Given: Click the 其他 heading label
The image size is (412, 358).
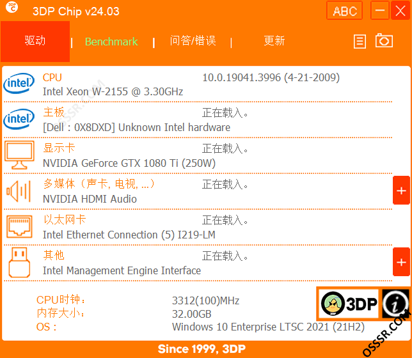Looking at the screenshot, I should click(x=54, y=255).
